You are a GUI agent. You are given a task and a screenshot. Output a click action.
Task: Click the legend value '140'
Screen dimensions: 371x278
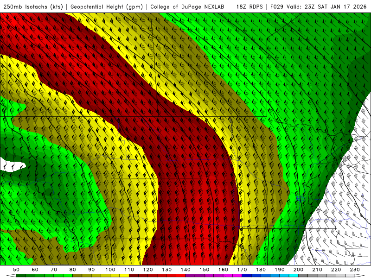click(185, 270)
